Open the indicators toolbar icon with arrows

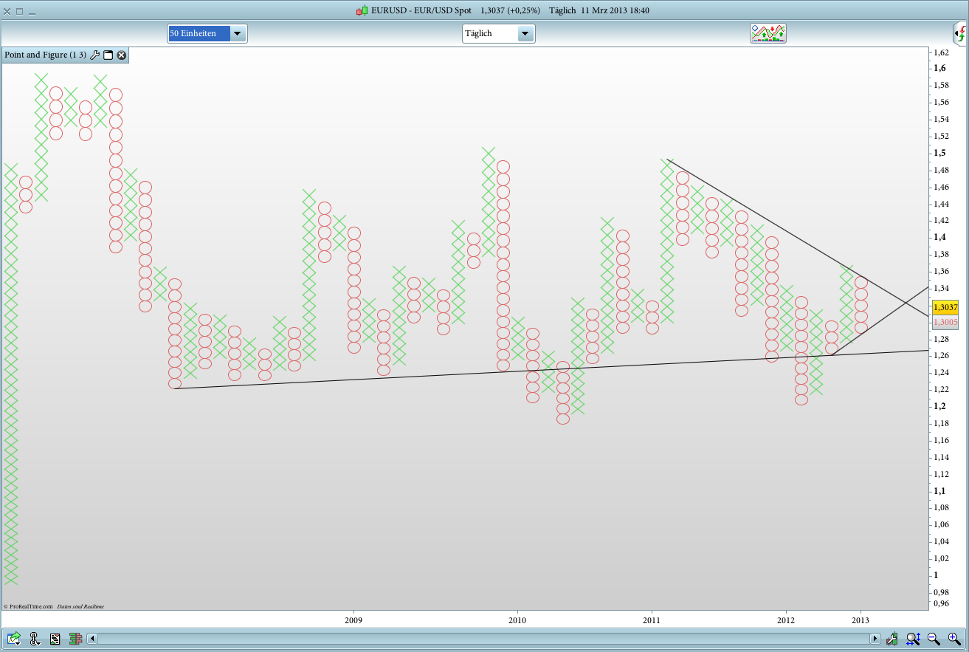pos(768,33)
